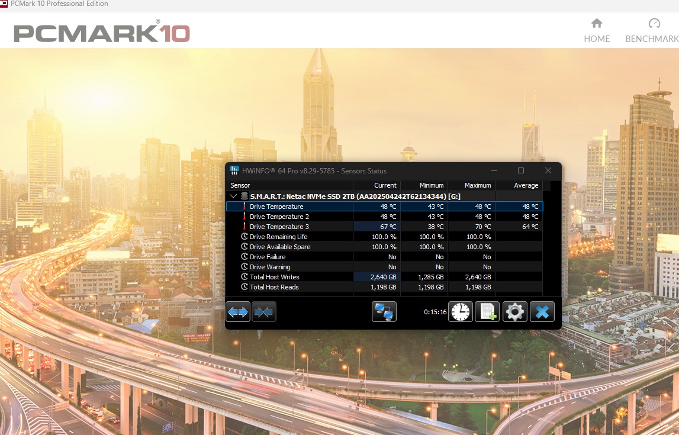Click the Drive Warning clock icon

(x=244, y=267)
